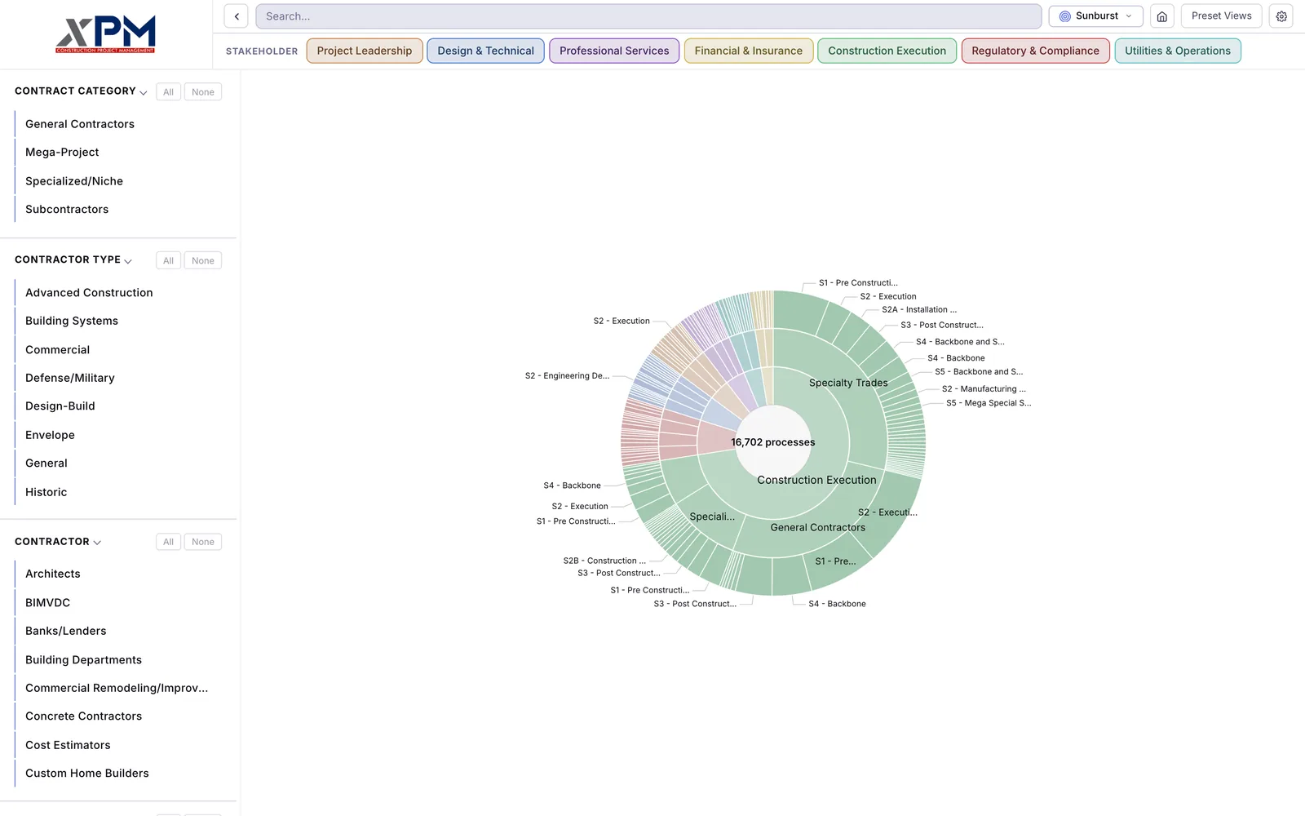Screen dimensions: 1305x816
Task: Select None in Contractor section
Action: coord(203,542)
